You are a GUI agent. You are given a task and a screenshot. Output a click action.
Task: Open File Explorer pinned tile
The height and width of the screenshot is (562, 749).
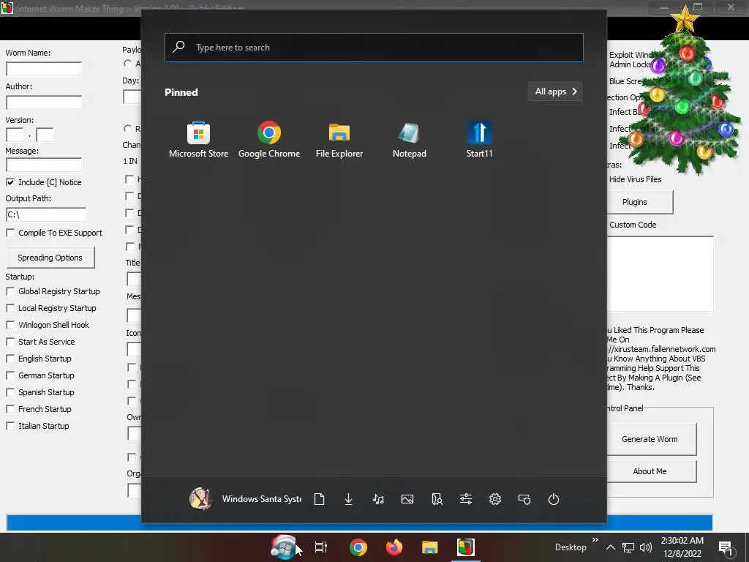(339, 140)
